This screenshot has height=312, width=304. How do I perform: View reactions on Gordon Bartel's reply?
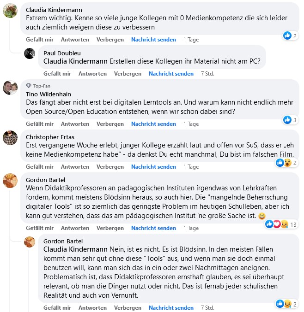287,303
